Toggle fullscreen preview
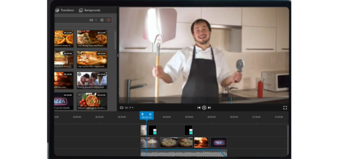Viewport: 338px width, 159px height. point(285,108)
